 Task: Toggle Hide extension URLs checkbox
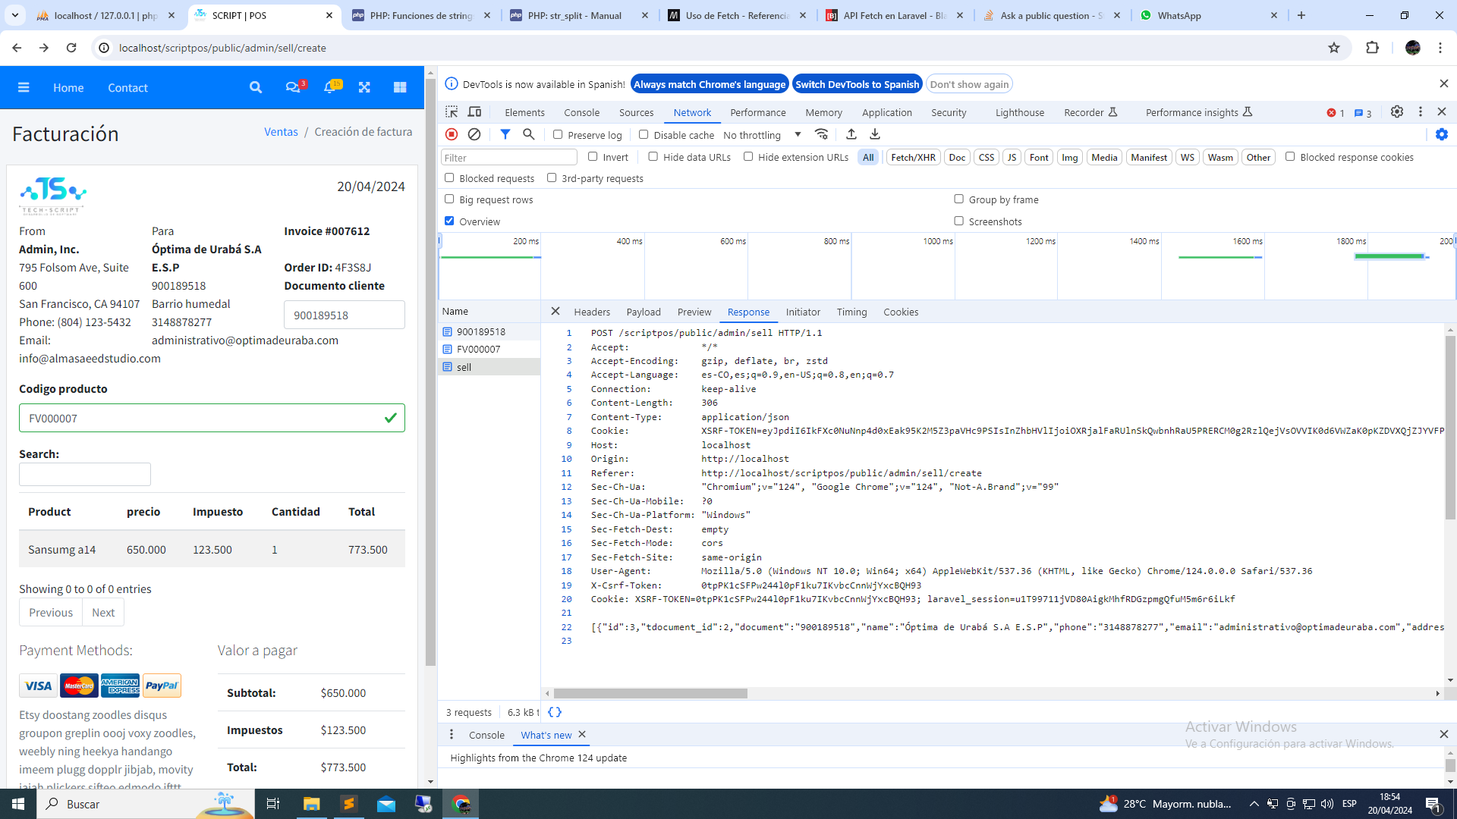(x=748, y=156)
